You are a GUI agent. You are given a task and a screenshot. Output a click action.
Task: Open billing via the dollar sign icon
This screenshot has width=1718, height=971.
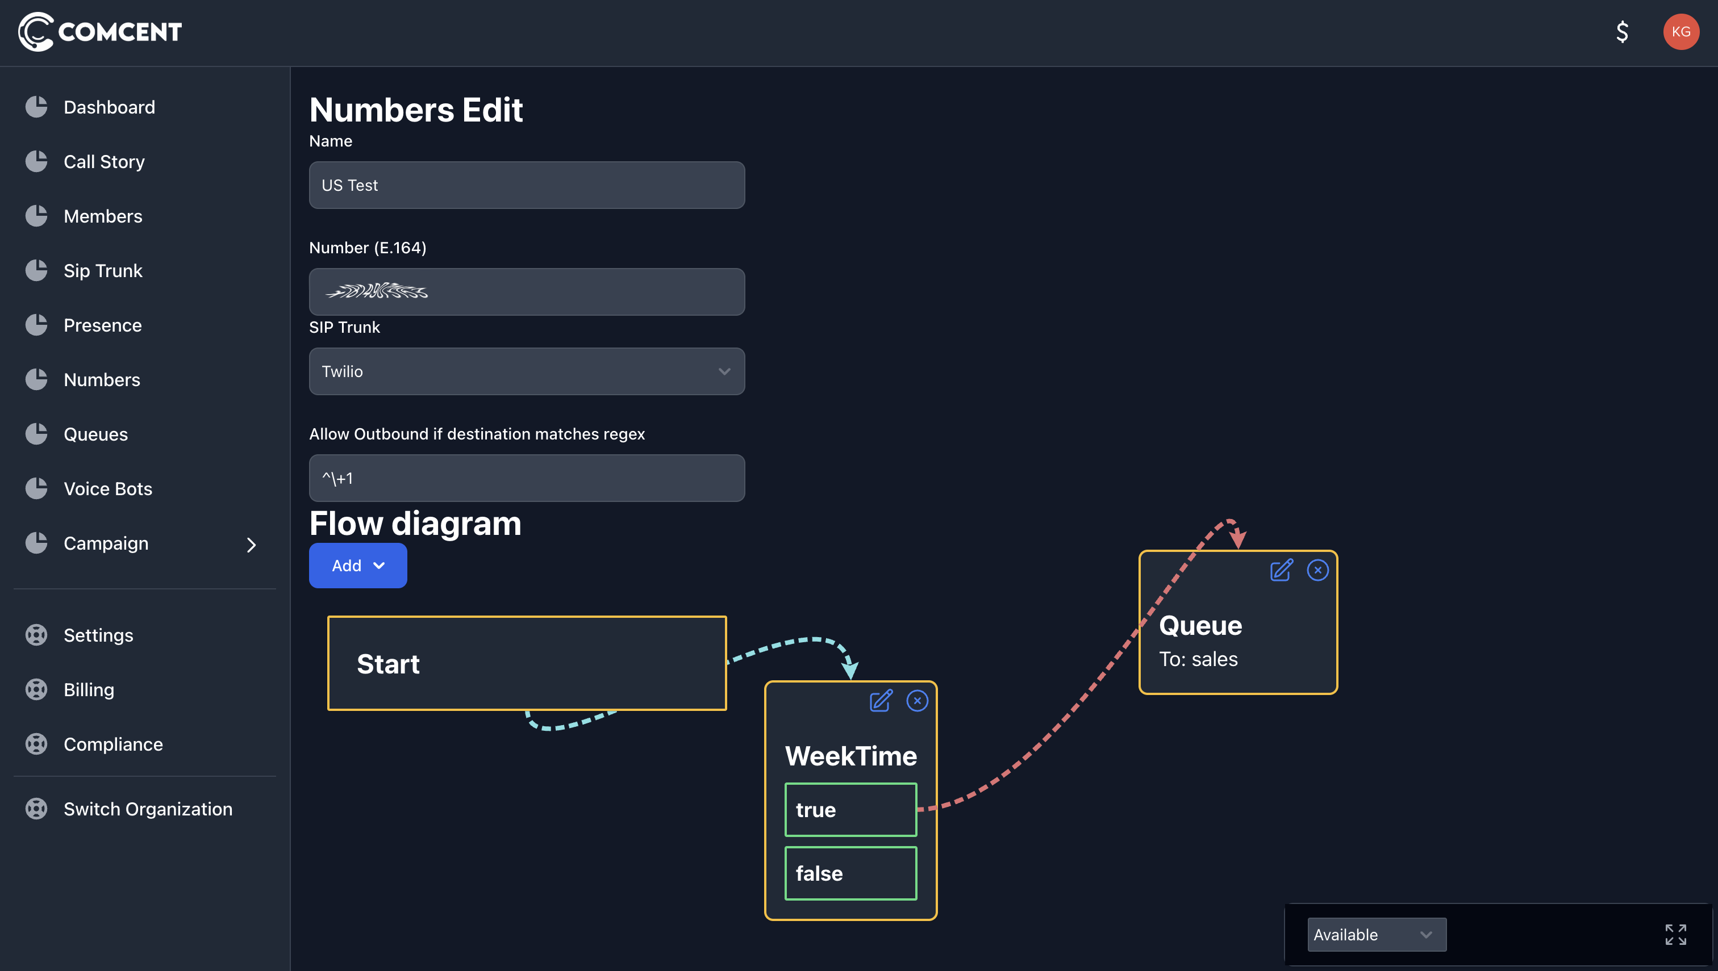pyautogui.click(x=1622, y=32)
